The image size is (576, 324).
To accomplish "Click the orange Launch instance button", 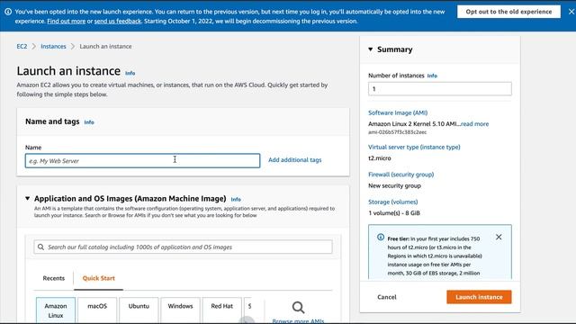I will (x=479, y=297).
